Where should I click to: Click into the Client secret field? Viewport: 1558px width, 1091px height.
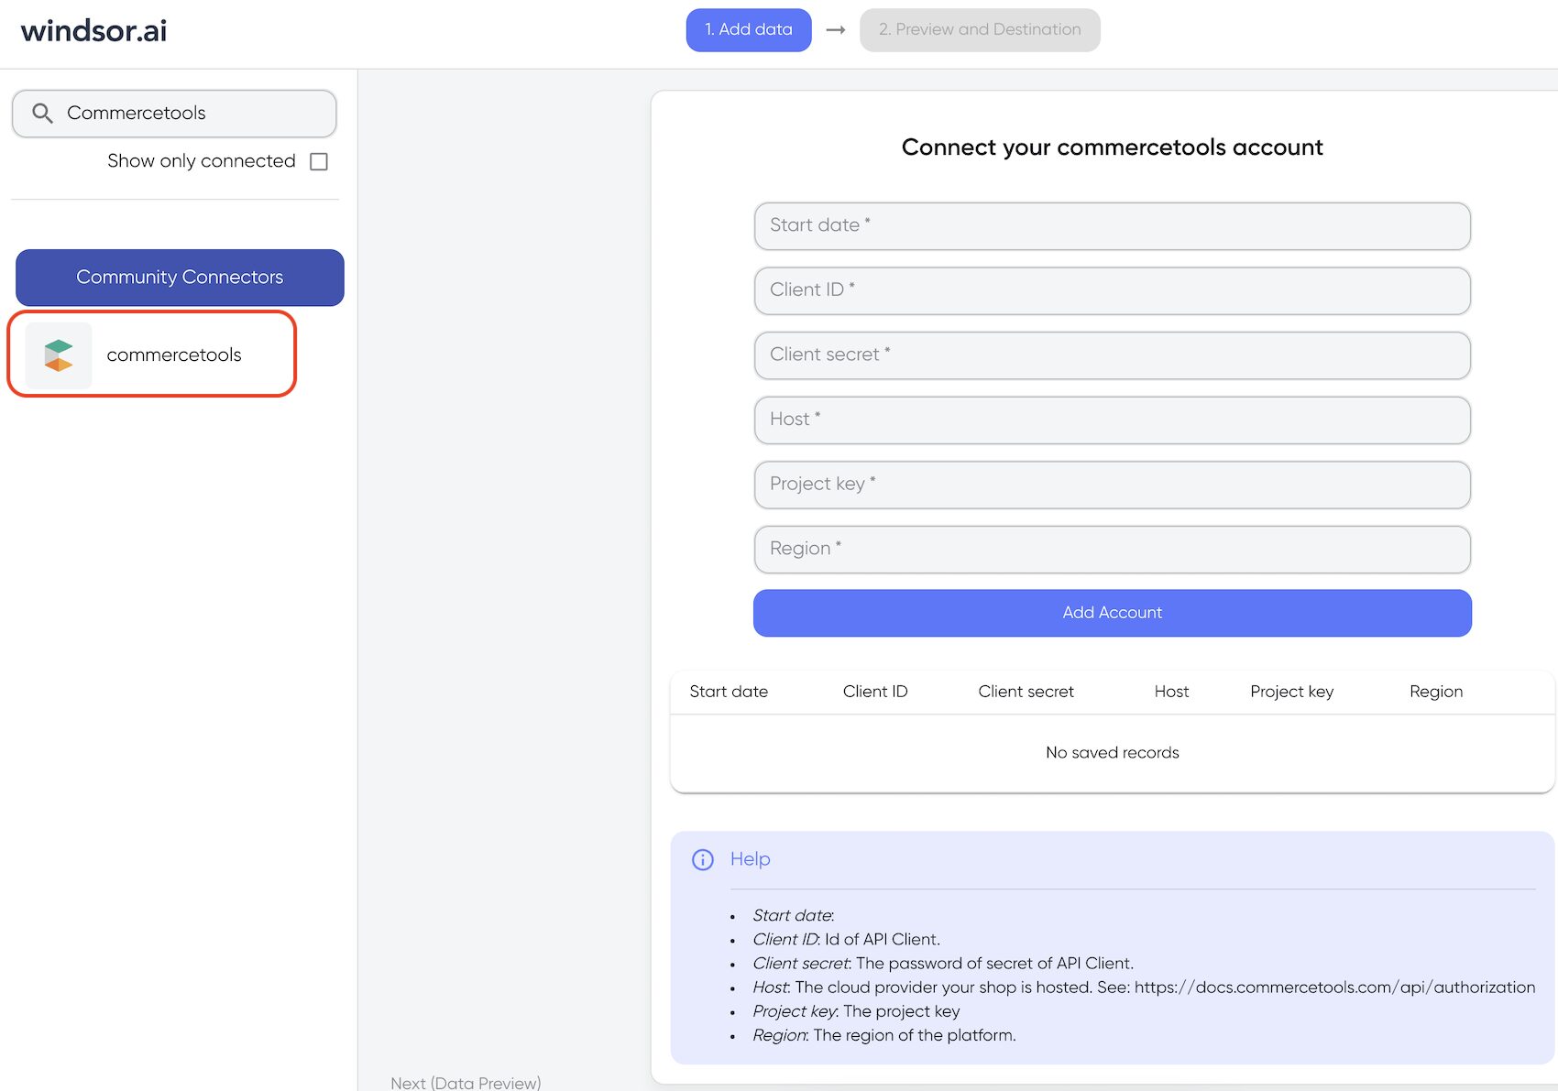tap(1113, 355)
